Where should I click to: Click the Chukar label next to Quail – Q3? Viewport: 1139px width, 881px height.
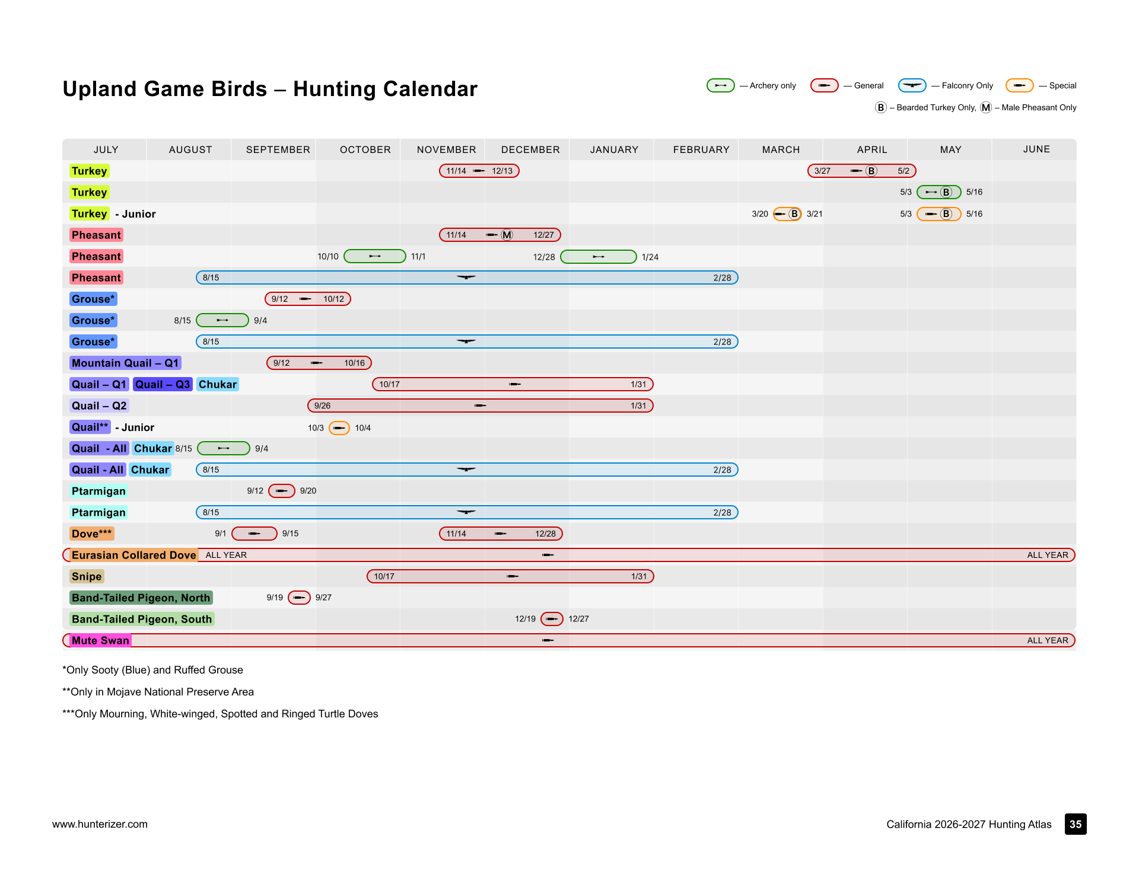click(218, 384)
